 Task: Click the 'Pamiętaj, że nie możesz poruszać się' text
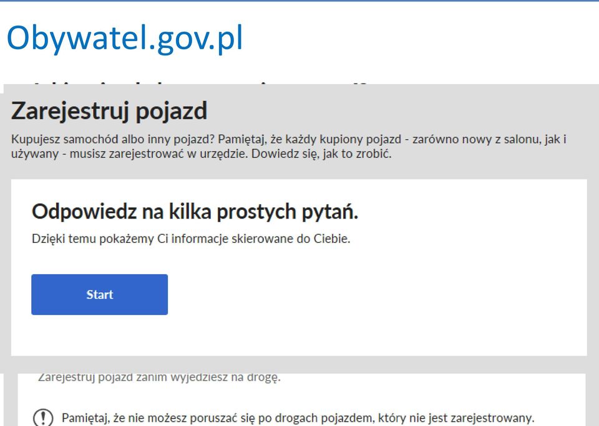click(298, 418)
